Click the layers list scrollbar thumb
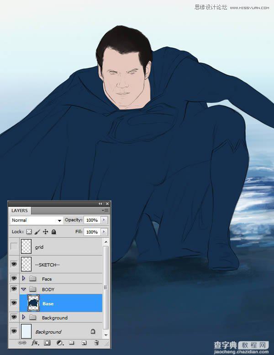Image resolution: width=274 pixels, height=355 pixels. coord(105,287)
